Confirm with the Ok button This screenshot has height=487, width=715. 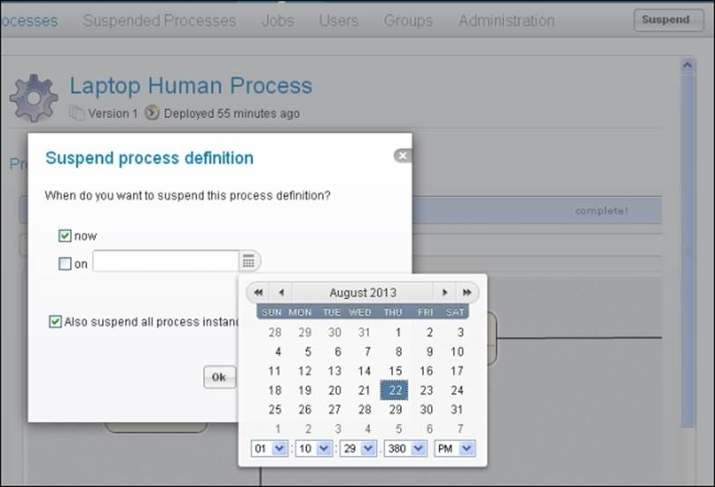[x=219, y=377]
